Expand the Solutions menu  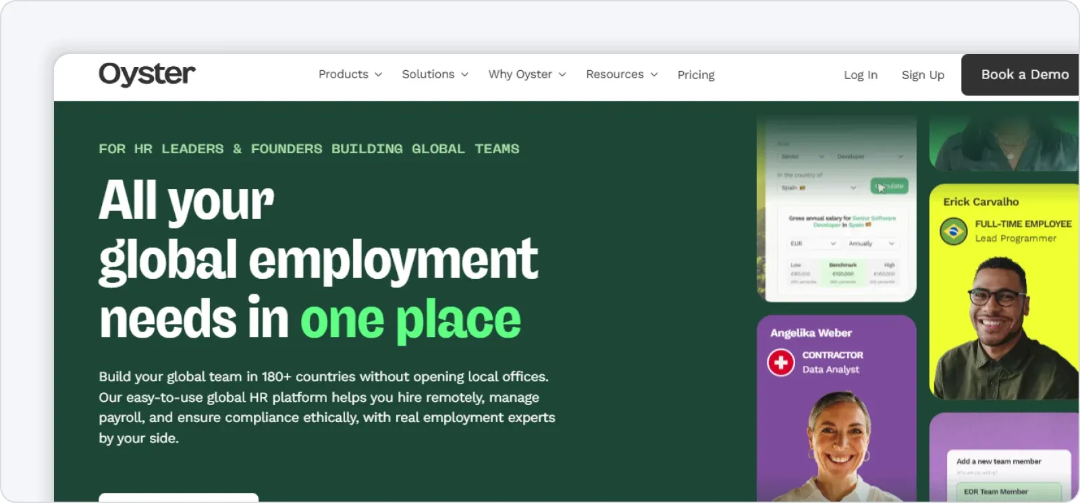[435, 74]
